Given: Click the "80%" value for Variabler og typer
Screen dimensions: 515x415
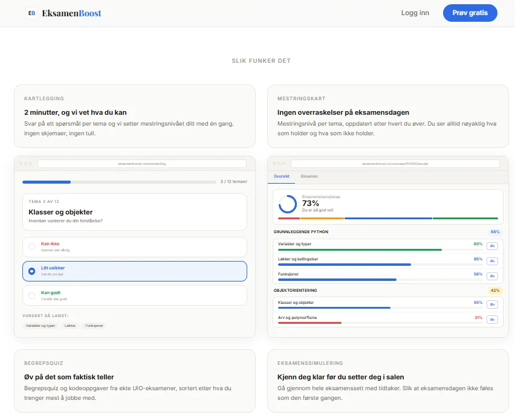Looking at the screenshot, I should (478, 244).
